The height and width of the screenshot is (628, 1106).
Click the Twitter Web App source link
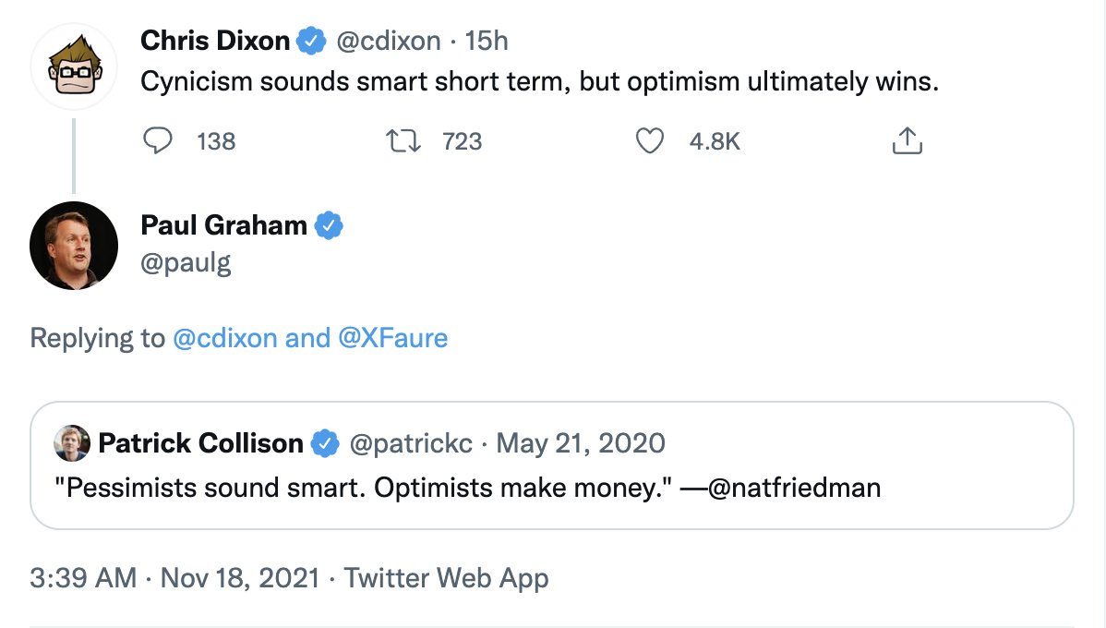(446, 579)
